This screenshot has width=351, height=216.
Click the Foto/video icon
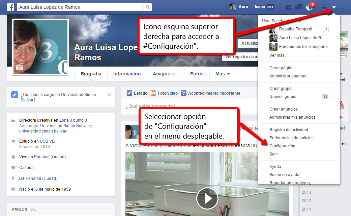point(153,93)
